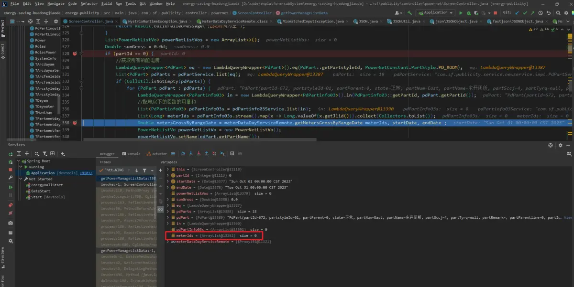The image size is (574, 287).
Task: Click the Evaluate Expression calculator icon
Action: coord(232,154)
